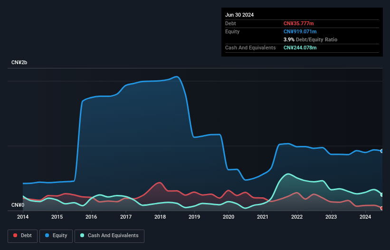
Task: Select the Debt endpoint marker at Jun 2024
Action: pyautogui.click(x=382, y=208)
